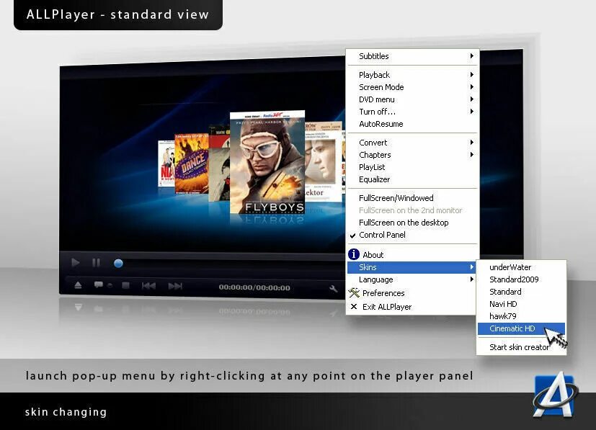
Task: Select AutoResume from context menu
Action: 413,124
